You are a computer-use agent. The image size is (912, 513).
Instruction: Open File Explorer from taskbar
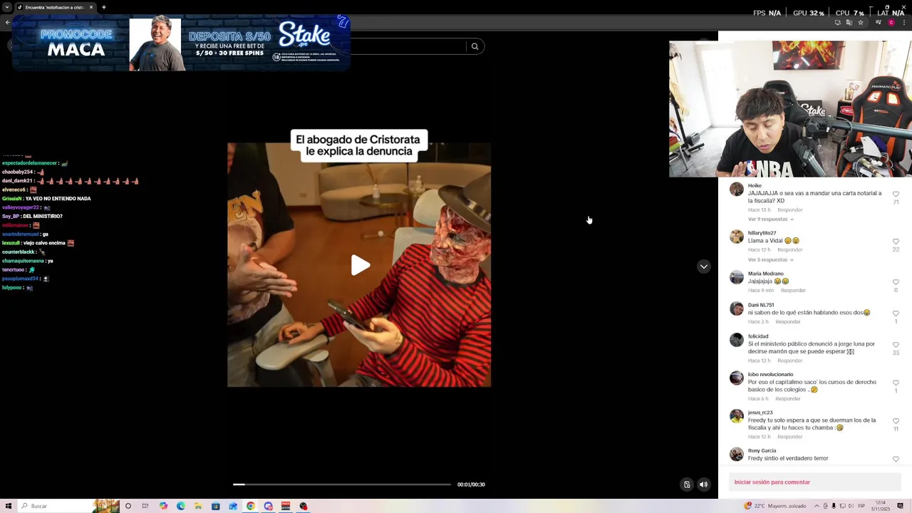(198, 506)
